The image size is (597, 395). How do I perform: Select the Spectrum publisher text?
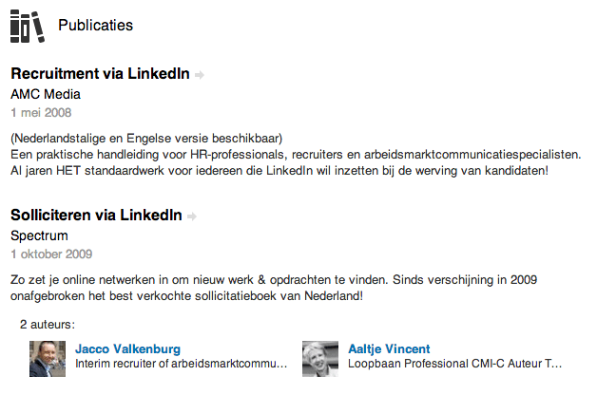(40, 235)
